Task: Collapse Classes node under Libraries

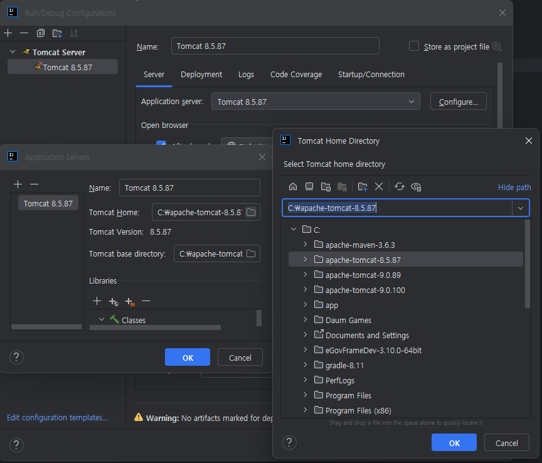Action: point(101,319)
